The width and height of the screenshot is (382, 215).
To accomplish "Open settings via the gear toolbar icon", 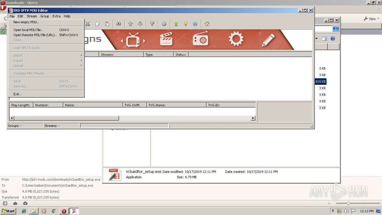I will pyautogui.click(x=164, y=24).
